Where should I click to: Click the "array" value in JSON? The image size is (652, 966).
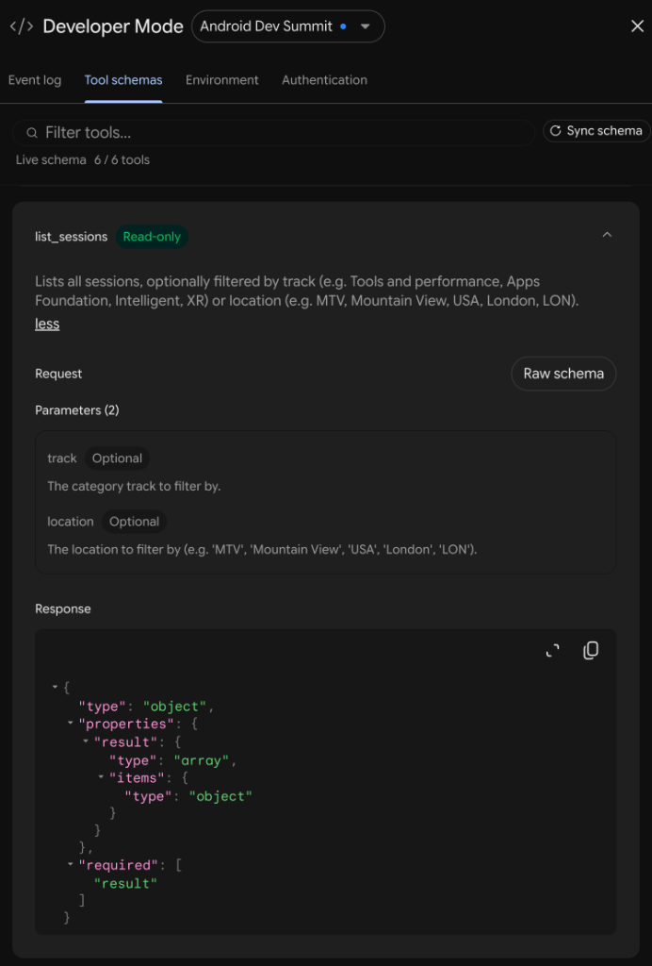[x=201, y=760]
